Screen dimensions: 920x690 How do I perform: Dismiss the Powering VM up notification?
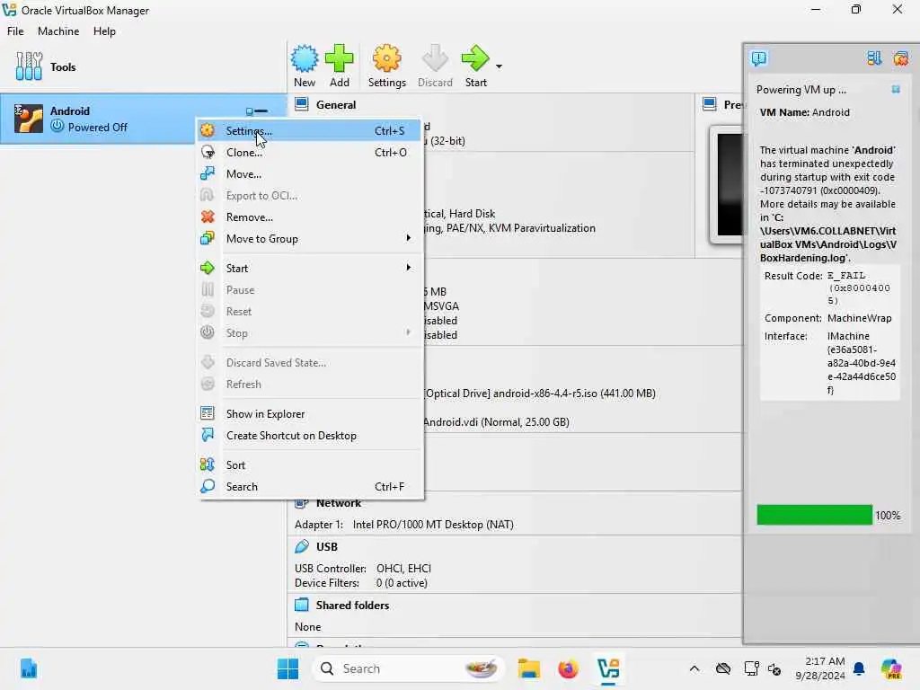(x=896, y=89)
